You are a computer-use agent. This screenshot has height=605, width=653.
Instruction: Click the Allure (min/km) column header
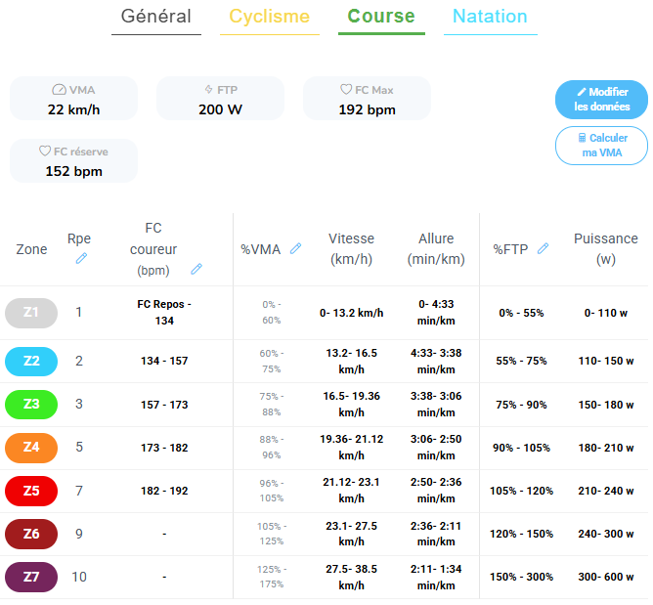(x=436, y=248)
